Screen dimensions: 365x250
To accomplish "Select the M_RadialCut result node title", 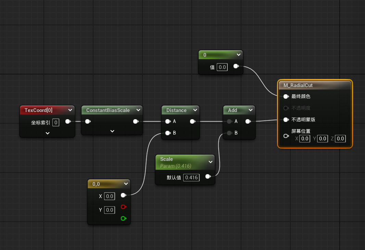I will pos(298,85).
